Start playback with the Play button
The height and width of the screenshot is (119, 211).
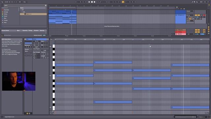(89, 2)
